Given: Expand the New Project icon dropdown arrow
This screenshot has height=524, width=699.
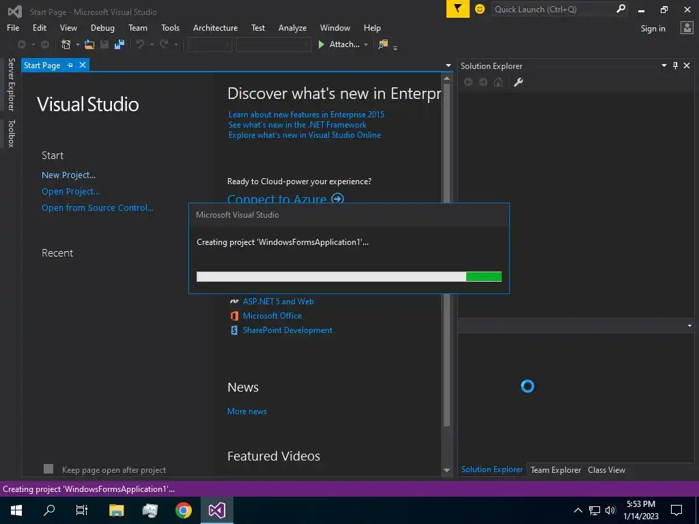Looking at the screenshot, I should click(x=78, y=44).
